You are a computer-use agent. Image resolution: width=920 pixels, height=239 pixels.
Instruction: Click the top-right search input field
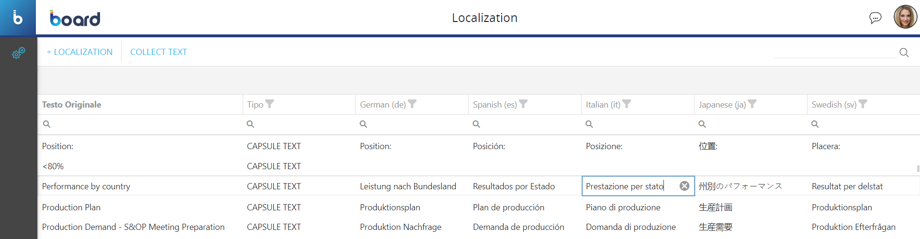[x=835, y=52]
